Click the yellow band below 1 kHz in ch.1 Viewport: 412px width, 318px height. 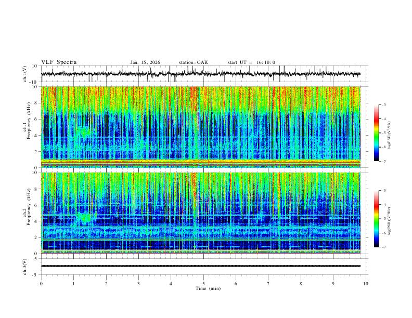[x=200, y=161]
